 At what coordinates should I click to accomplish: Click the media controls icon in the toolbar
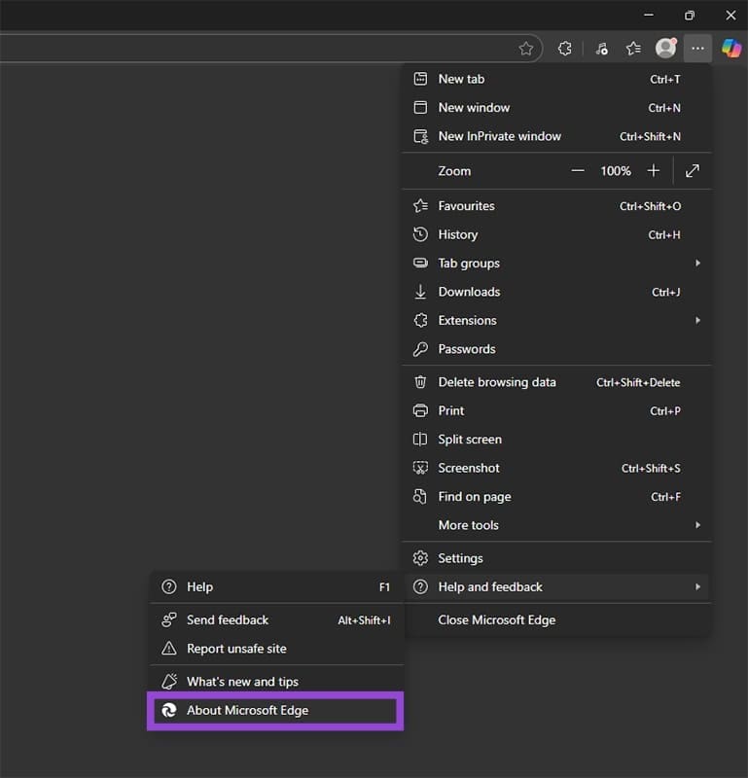coord(601,48)
